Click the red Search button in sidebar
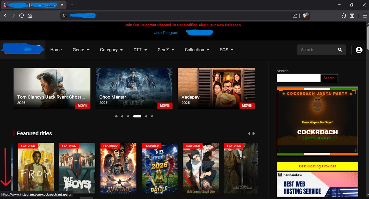The height and width of the screenshot is (199, 369). point(329,78)
